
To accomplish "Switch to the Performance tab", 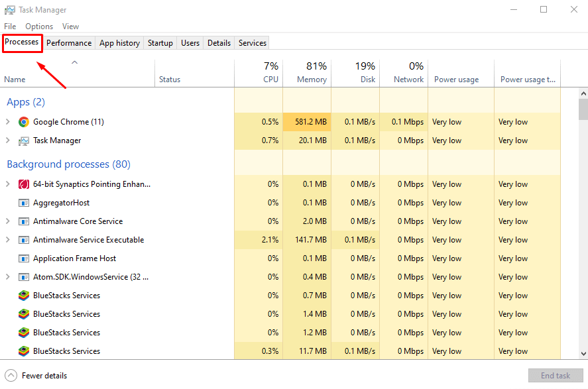I will click(x=69, y=42).
